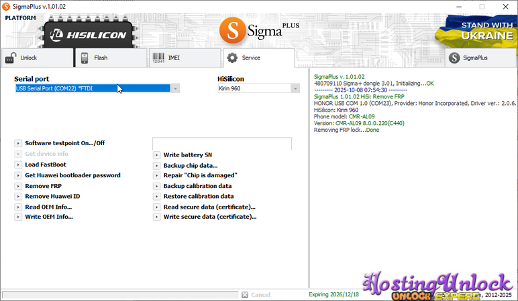Click the padlock icon on Unlock tab
Image resolution: width=518 pixels, height=301 pixels.
11,58
